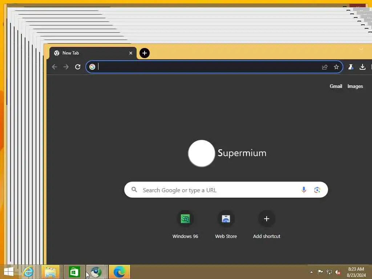This screenshot has height=279, width=372.
Task: Click the share page icon in the address bar
Action: [324, 67]
